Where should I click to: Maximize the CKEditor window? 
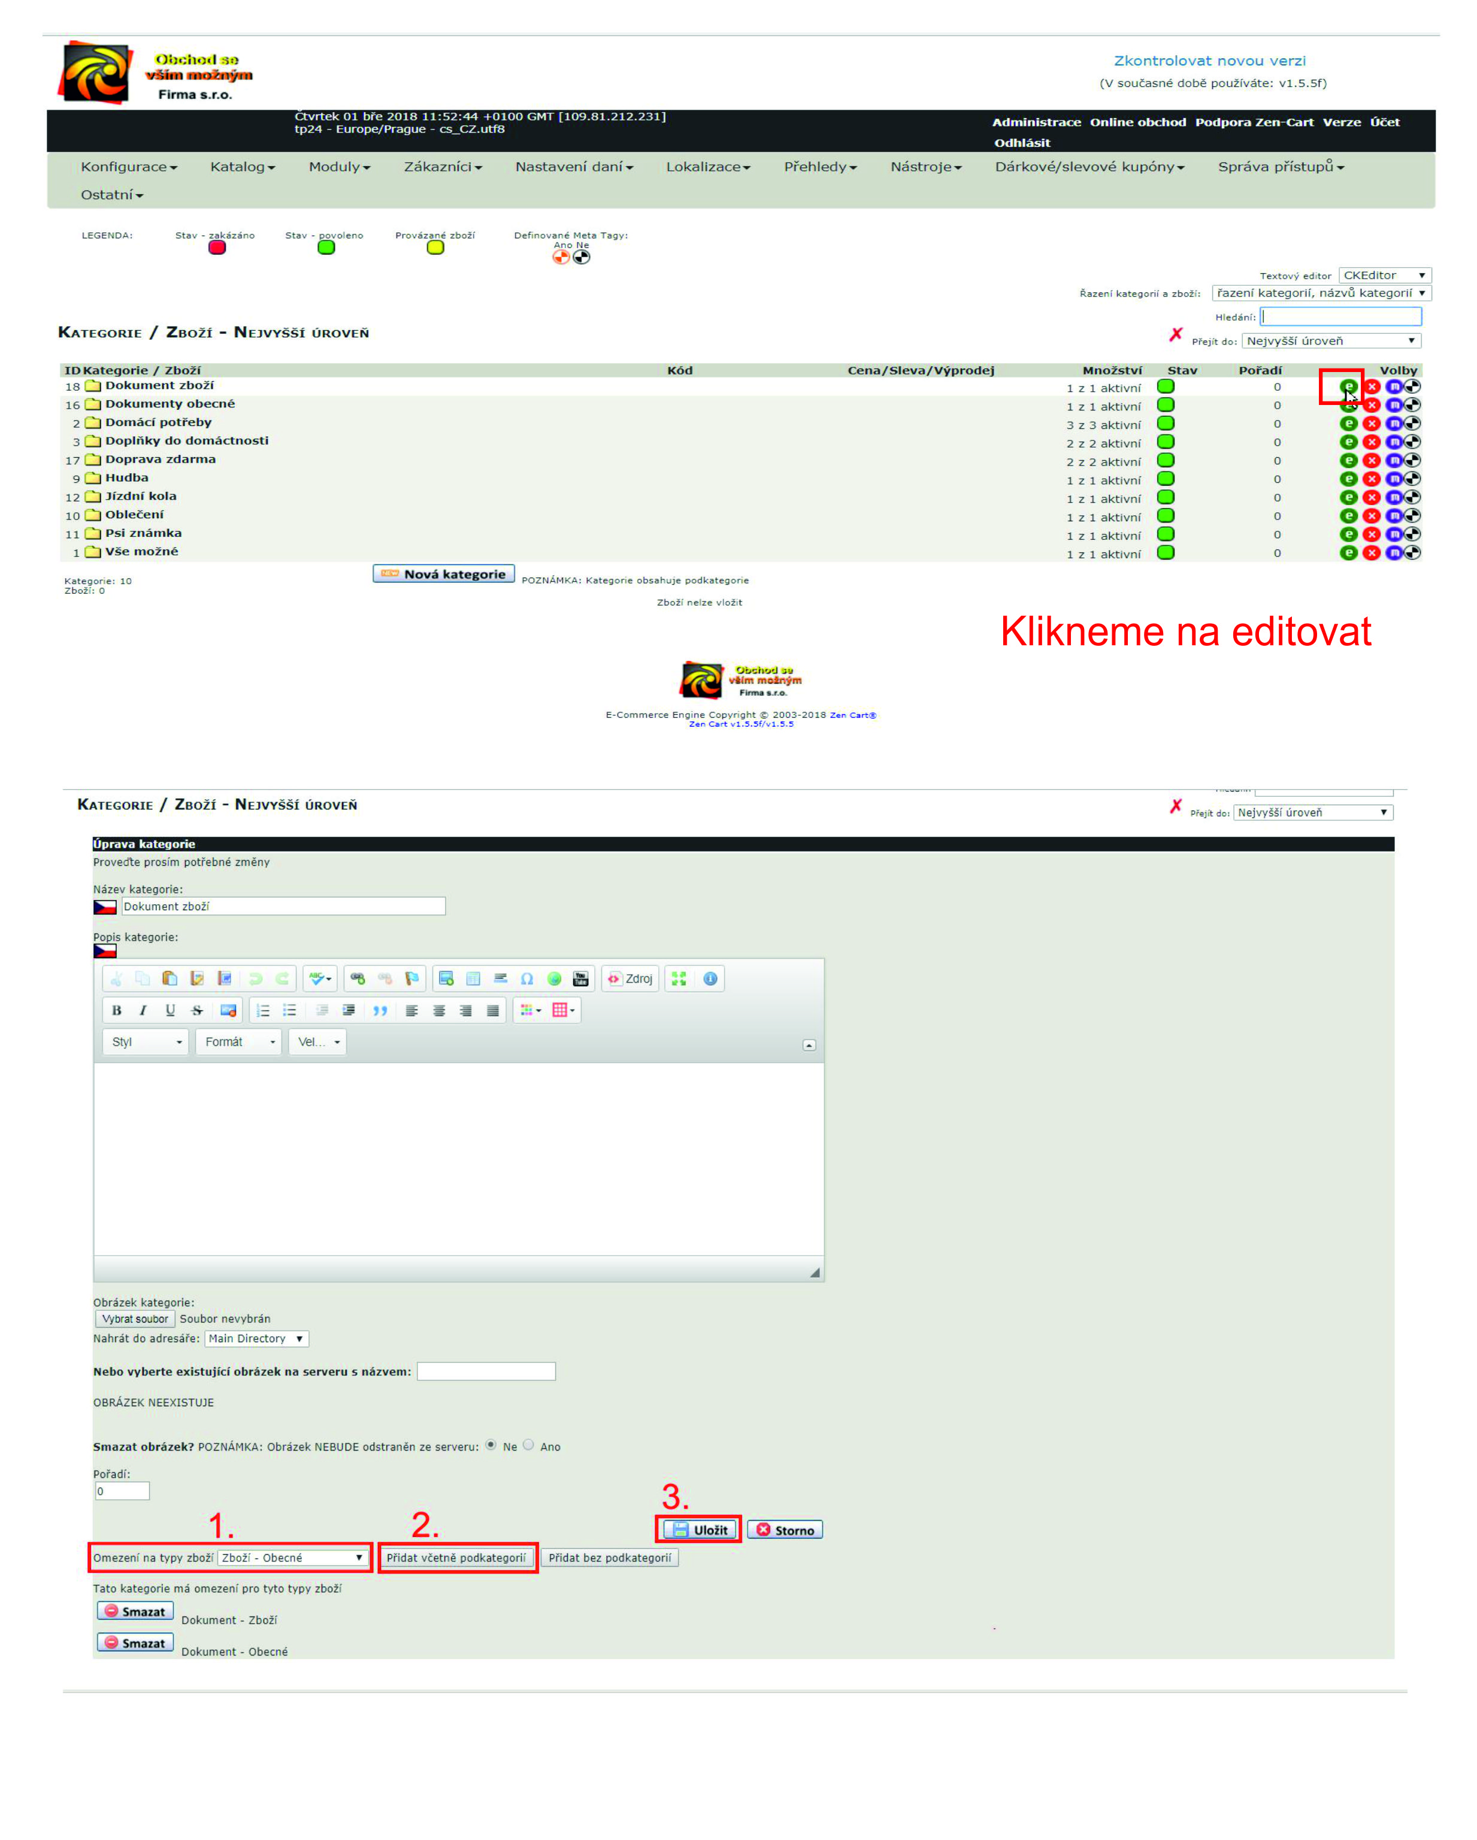click(x=679, y=978)
